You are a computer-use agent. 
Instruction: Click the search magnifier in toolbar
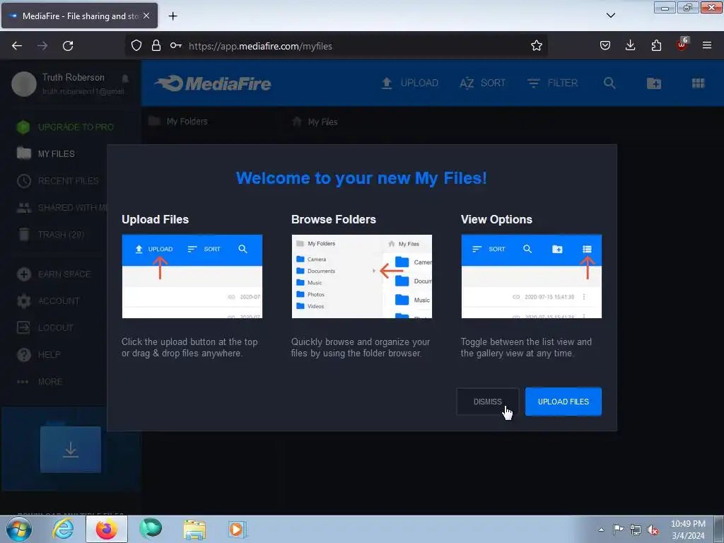609,83
